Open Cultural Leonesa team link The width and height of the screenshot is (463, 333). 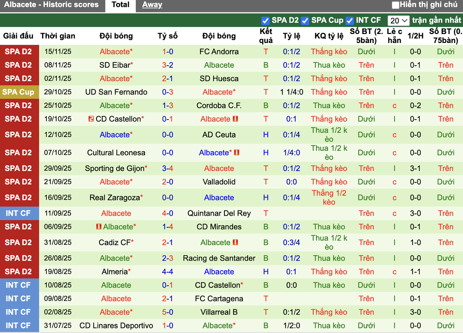pos(116,153)
